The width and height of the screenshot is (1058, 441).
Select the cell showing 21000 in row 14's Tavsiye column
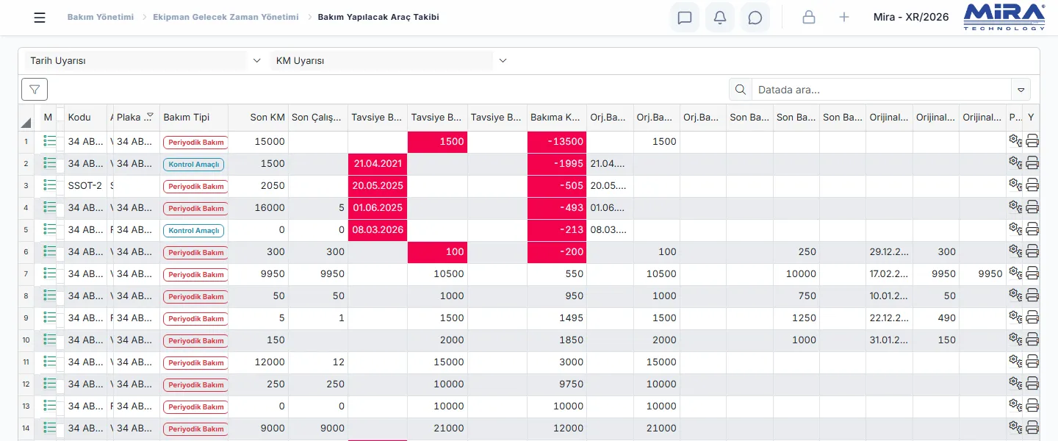click(x=438, y=429)
